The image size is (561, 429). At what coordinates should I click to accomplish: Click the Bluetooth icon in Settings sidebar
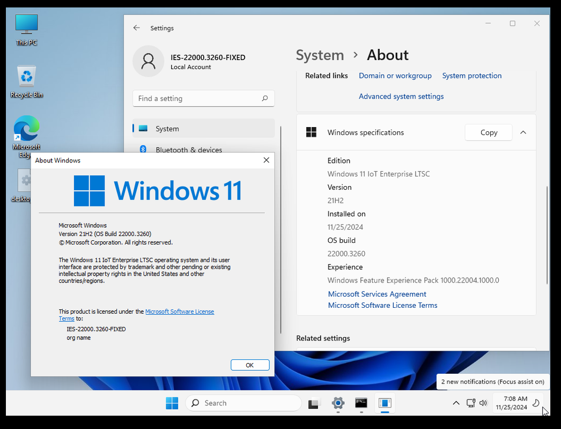tap(143, 149)
